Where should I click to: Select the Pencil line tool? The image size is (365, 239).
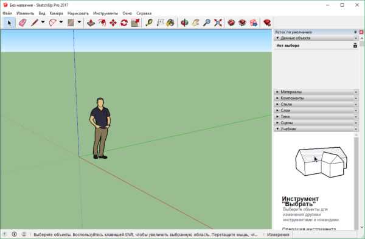click(35, 23)
